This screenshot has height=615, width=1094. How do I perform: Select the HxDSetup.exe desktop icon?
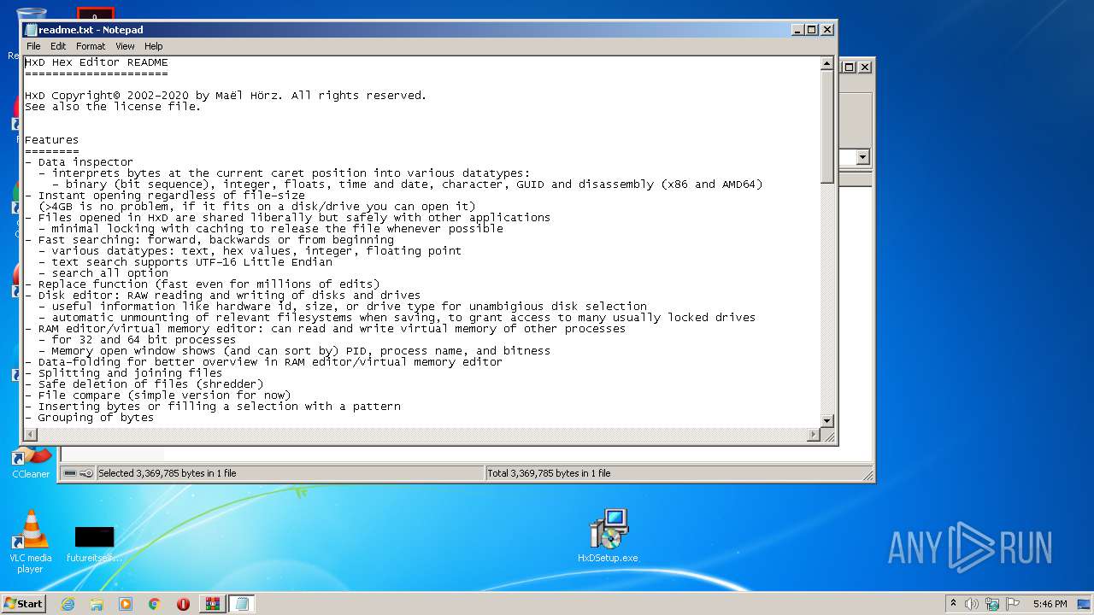tap(608, 535)
